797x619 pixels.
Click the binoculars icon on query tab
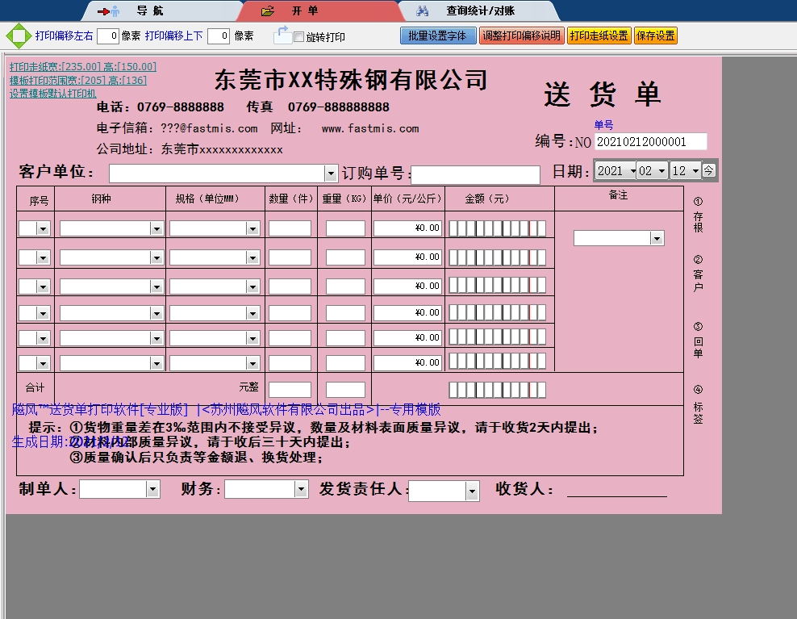422,11
